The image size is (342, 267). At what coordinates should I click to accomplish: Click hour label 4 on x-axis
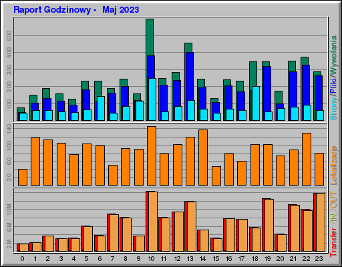tap(73, 259)
